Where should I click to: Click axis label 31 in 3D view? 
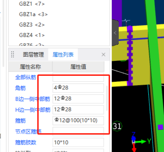[x=117, y=126]
